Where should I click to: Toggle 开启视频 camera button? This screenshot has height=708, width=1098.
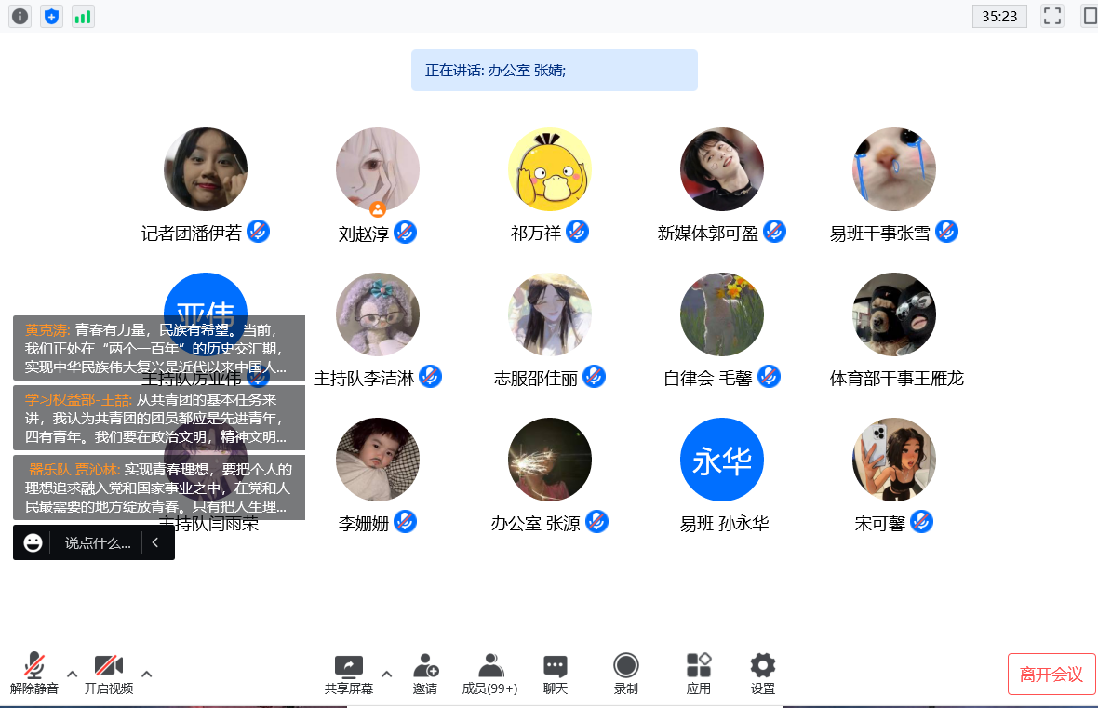[x=109, y=674]
